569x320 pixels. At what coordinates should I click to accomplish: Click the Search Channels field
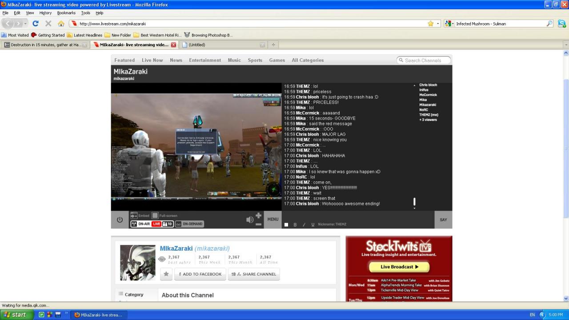pos(424,60)
